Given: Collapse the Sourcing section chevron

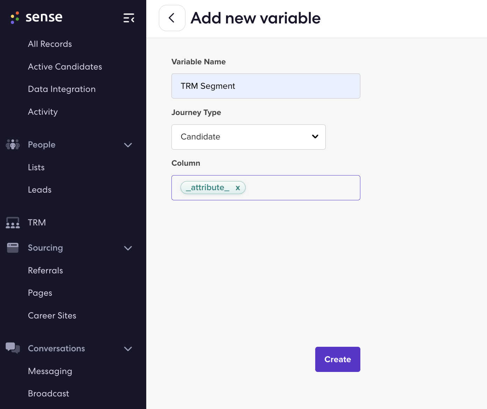Looking at the screenshot, I should [128, 248].
